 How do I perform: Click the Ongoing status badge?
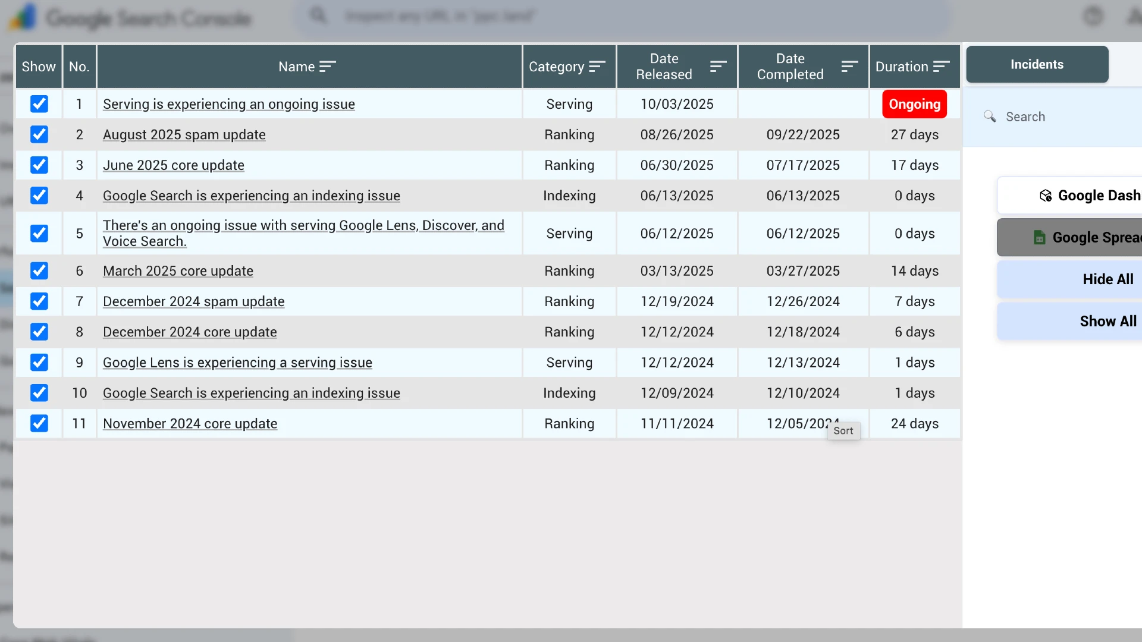914,104
